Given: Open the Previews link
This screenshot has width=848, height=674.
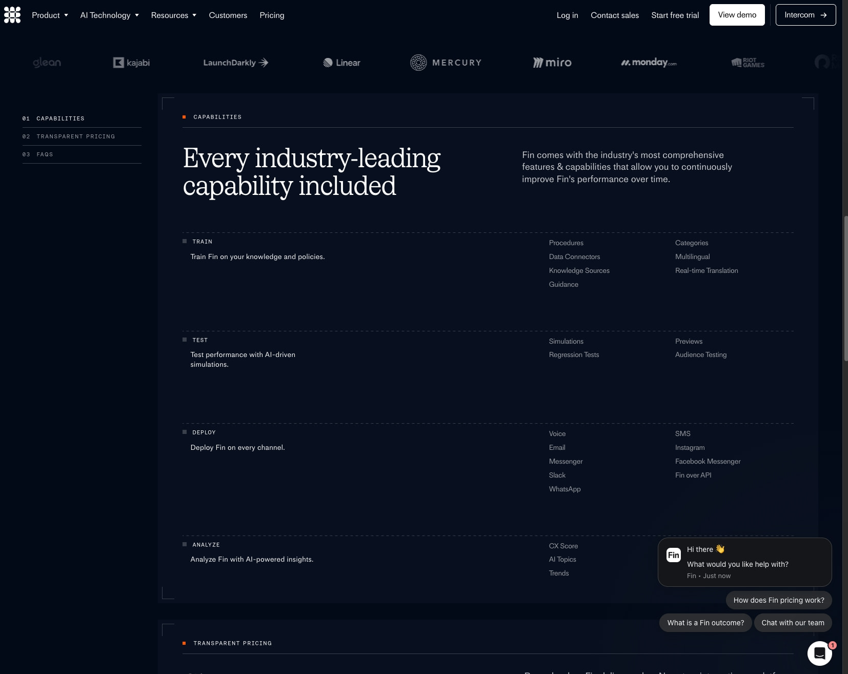Looking at the screenshot, I should [x=689, y=341].
